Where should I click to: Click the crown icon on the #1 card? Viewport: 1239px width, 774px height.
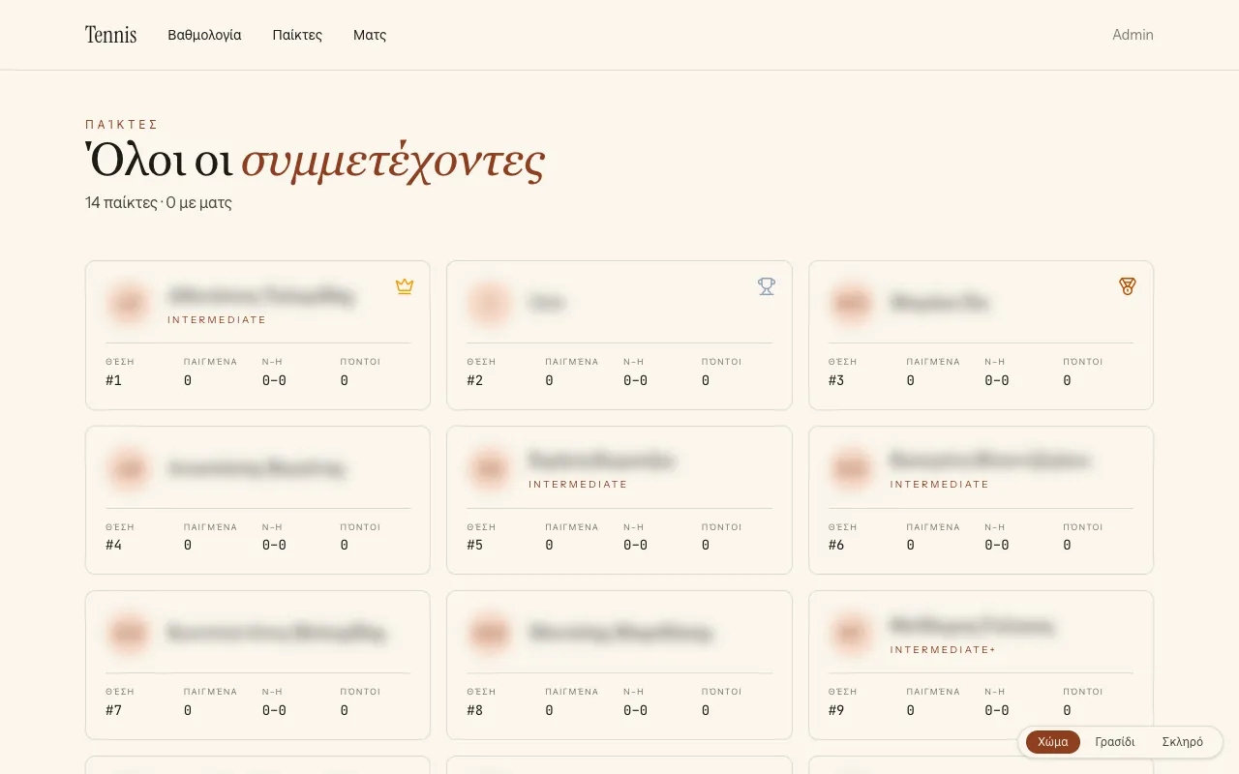point(405,286)
